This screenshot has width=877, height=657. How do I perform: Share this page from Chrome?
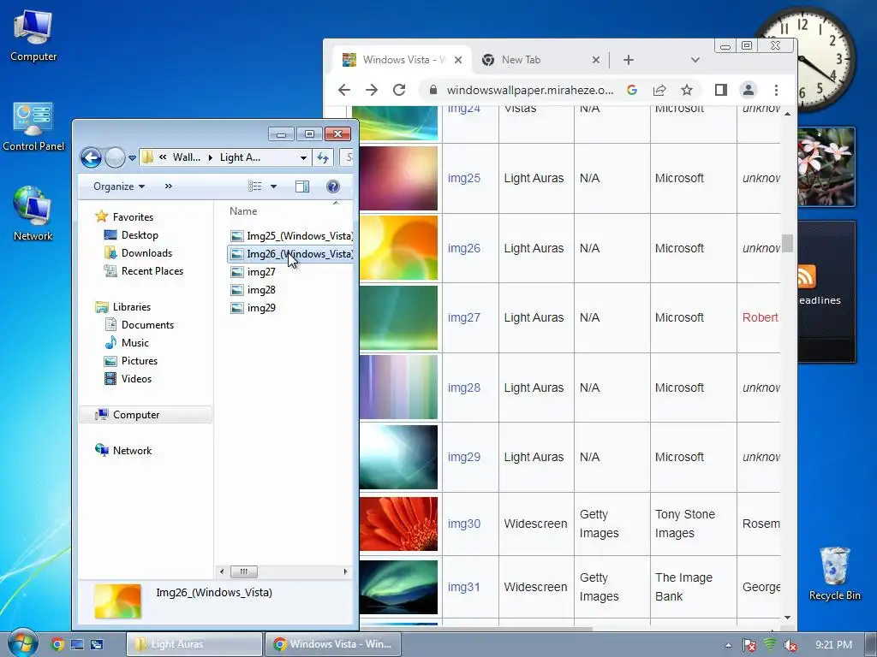tap(659, 90)
